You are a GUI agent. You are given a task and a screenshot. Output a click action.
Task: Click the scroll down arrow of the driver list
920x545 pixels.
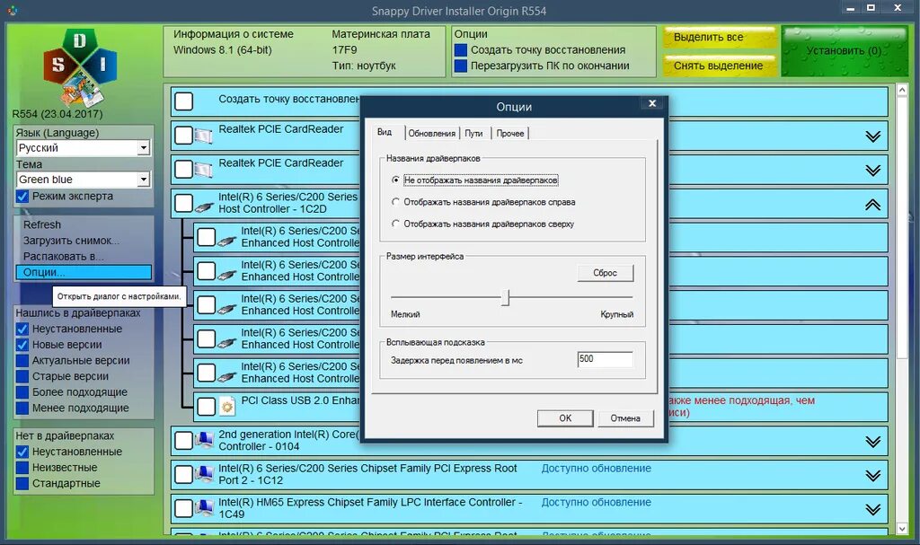pyautogui.click(x=902, y=529)
